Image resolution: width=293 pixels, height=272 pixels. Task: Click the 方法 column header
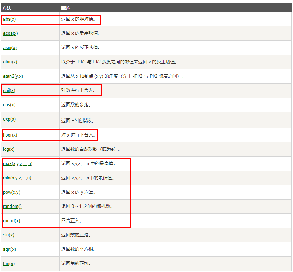[x=7, y=8]
